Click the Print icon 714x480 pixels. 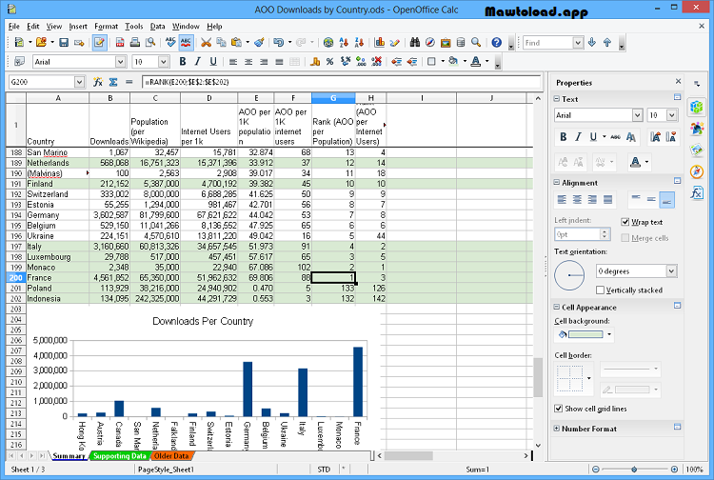pyautogui.click(x=135, y=42)
